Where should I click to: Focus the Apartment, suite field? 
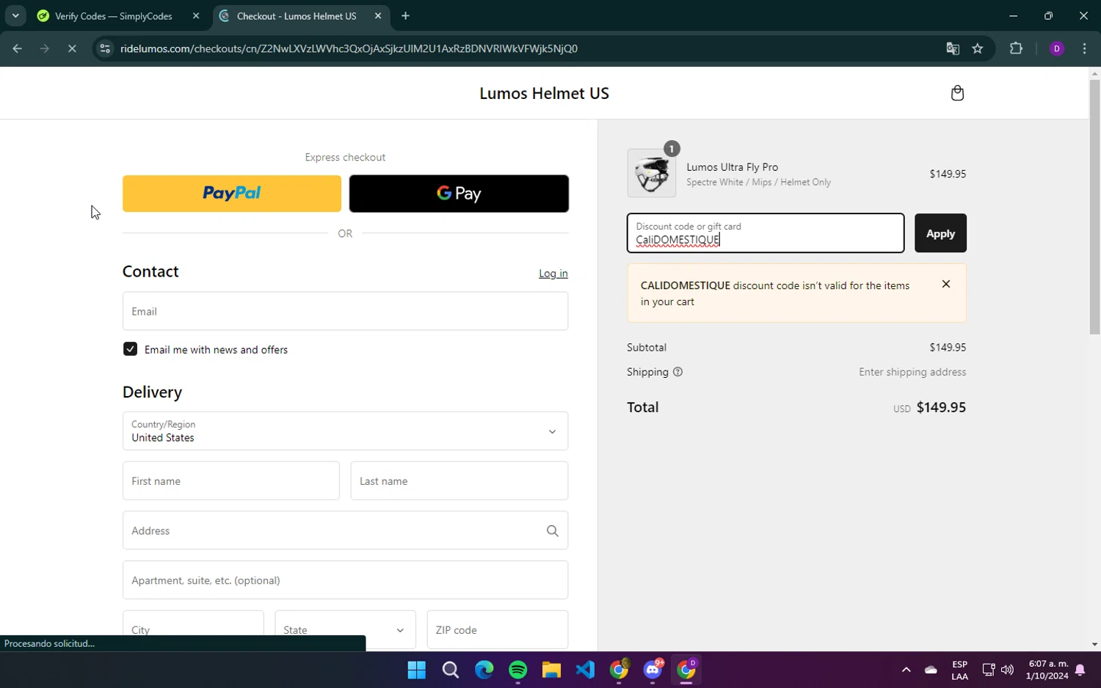pos(345,580)
